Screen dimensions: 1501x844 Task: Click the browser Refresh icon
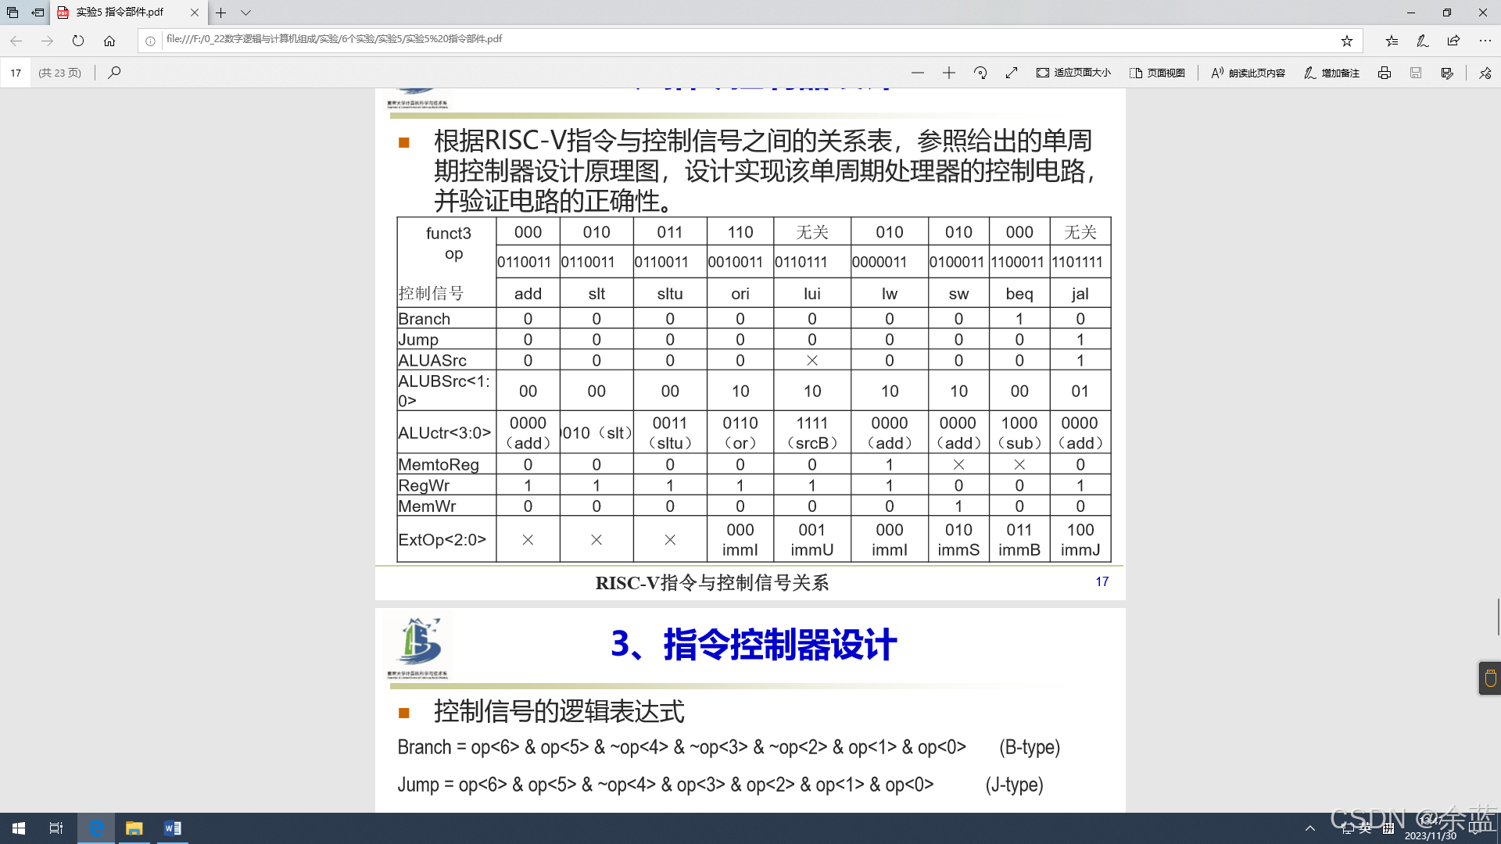[78, 41]
